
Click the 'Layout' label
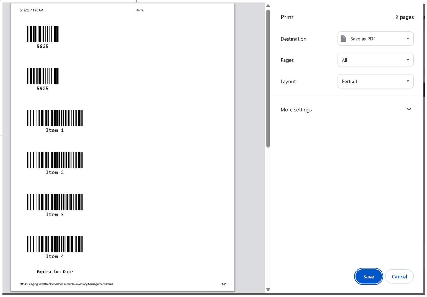[x=288, y=82]
